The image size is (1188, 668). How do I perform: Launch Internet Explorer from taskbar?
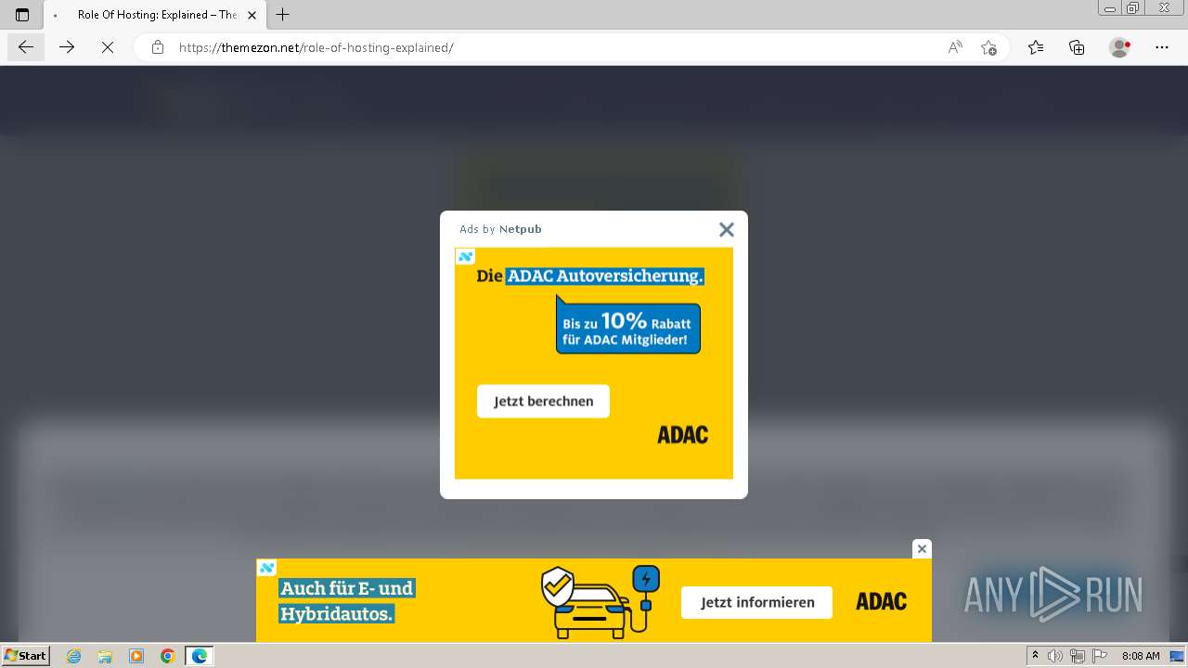[x=74, y=656]
